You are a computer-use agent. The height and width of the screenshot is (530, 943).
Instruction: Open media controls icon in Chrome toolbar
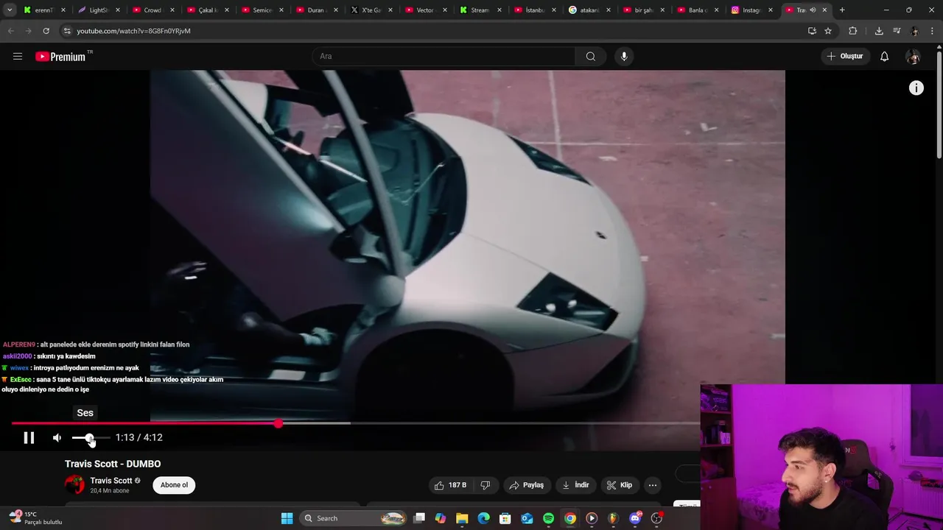[897, 31]
